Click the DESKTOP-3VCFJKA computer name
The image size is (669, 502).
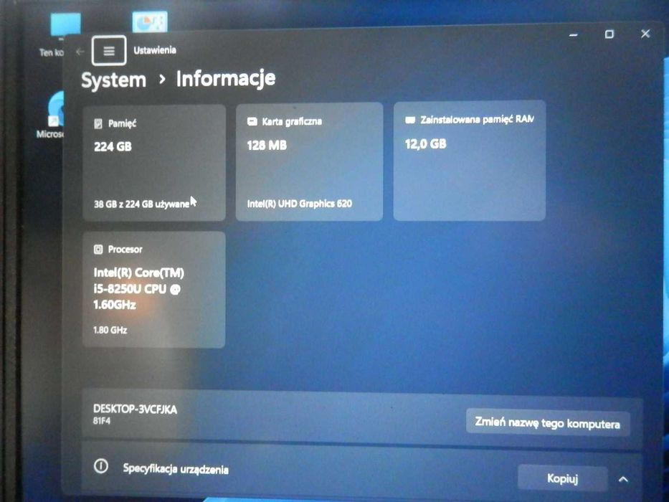136,409
